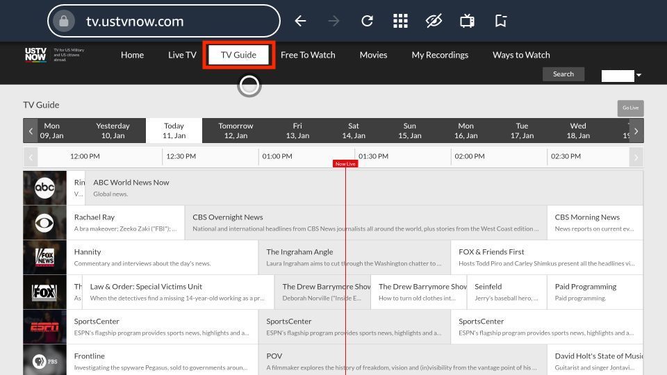Open the apps grid icon

pos(400,21)
